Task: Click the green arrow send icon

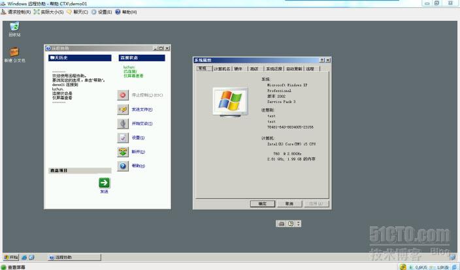Action: 104,183
